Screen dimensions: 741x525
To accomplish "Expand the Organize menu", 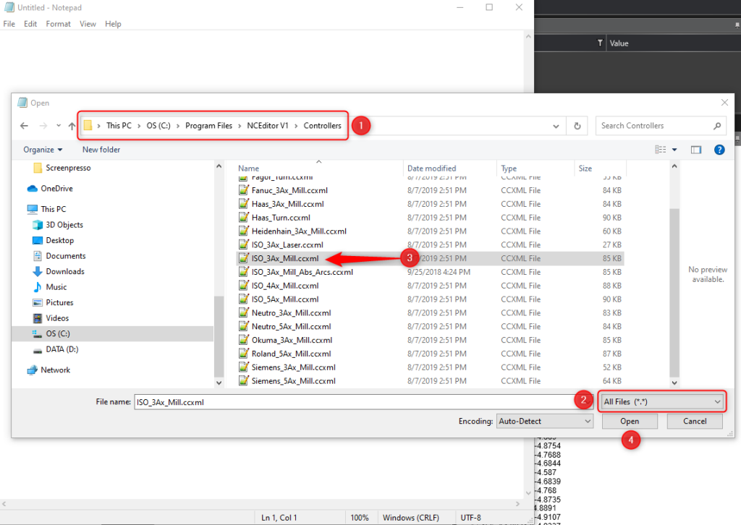I will 42,150.
